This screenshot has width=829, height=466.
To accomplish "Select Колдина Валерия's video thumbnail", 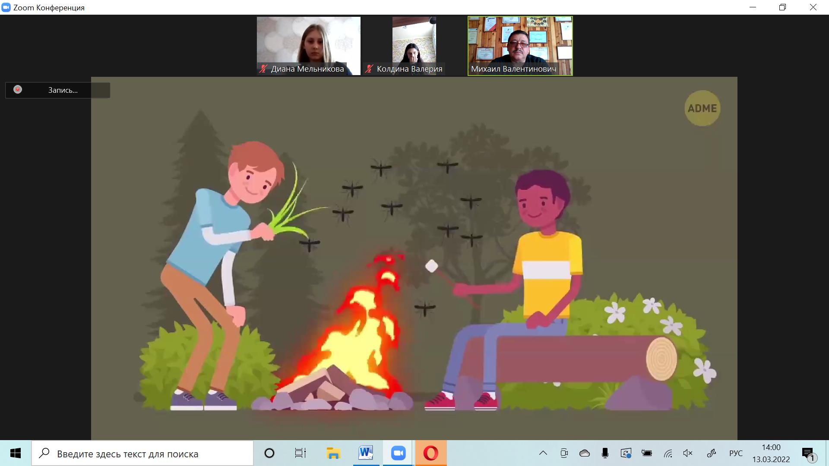I will tap(414, 45).
